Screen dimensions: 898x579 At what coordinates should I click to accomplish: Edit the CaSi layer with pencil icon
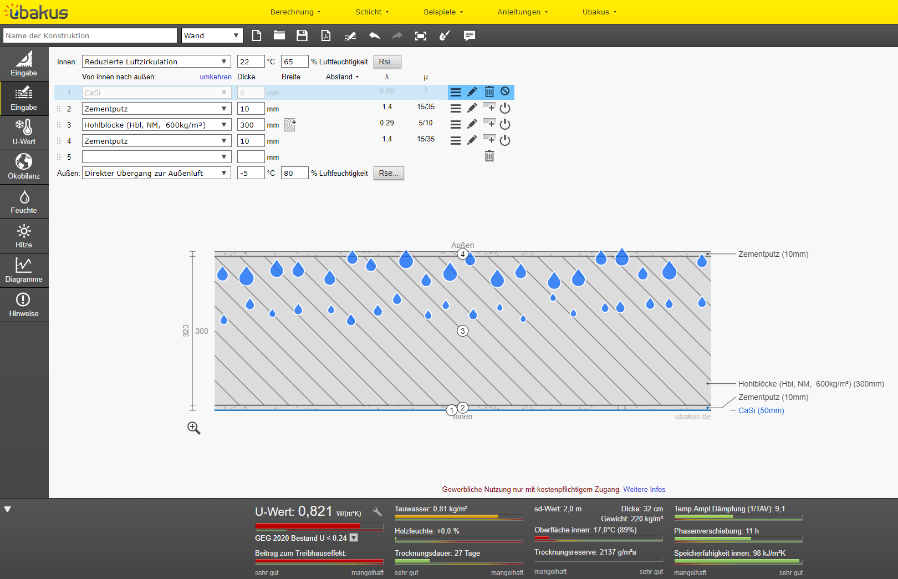(x=472, y=92)
